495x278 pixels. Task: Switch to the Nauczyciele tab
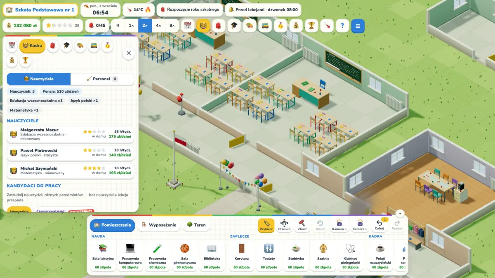click(39, 79)
